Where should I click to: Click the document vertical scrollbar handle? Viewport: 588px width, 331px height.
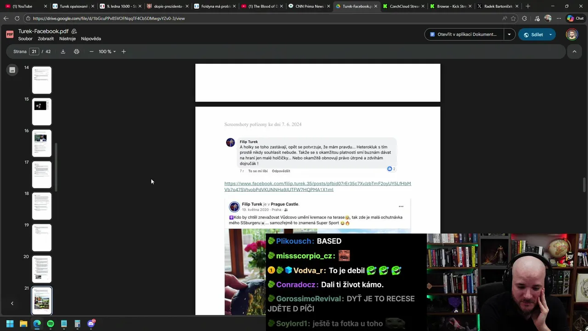click(584, 185)
